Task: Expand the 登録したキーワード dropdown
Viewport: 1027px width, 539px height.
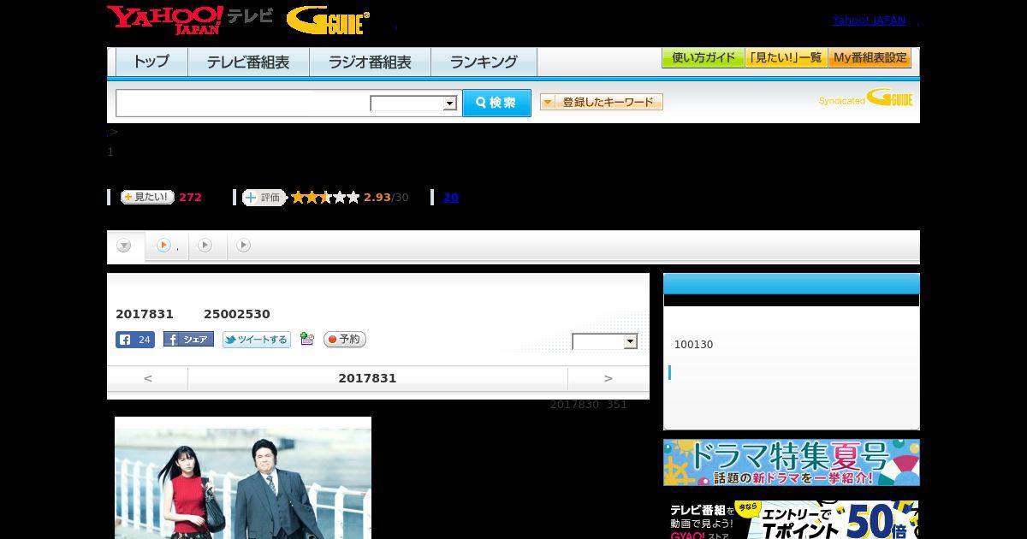Action: (602, 102)
